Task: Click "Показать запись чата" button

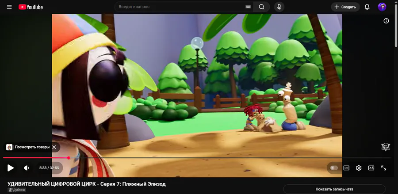Action: pos(334,189)
